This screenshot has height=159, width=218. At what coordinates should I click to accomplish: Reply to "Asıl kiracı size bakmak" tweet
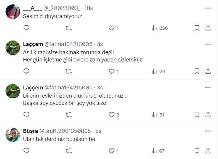pyautogui.click(x=26, y=71)
